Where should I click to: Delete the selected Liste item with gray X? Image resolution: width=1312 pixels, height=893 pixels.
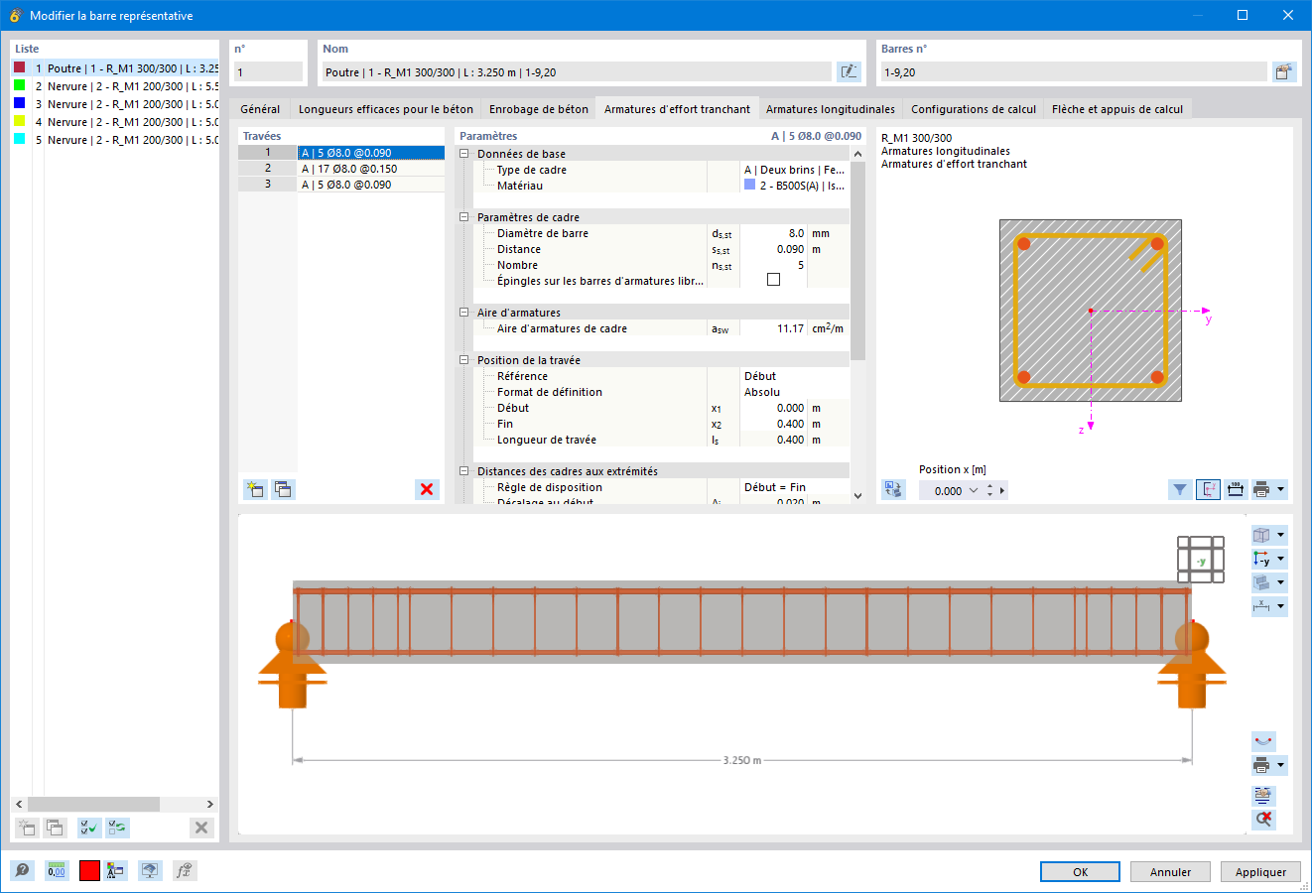point(201,828)
